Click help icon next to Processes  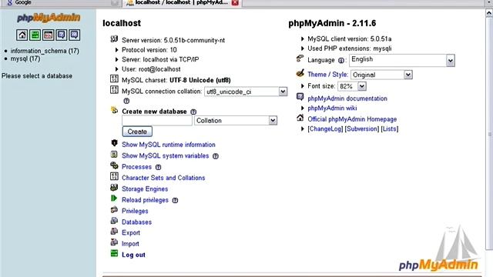(x=158, y=167)
